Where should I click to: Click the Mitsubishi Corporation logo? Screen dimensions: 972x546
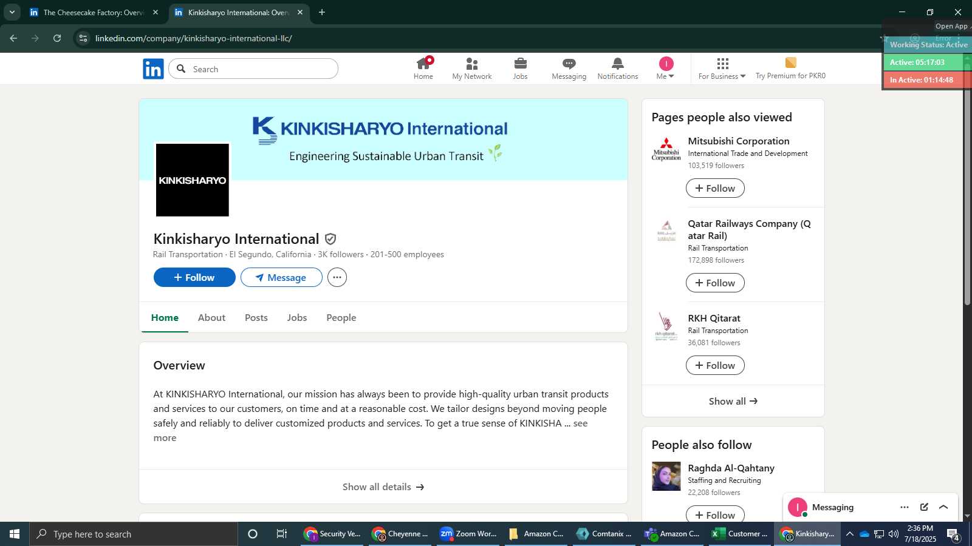point(666,150)
